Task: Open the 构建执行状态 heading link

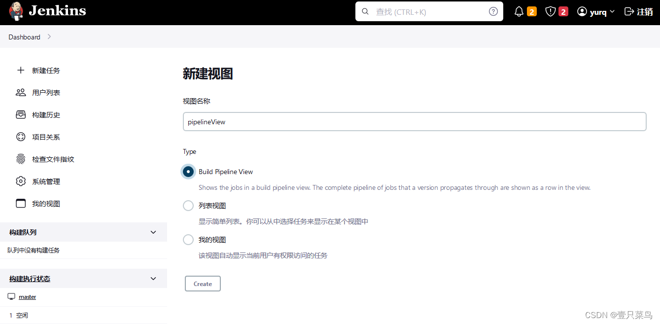Action: tap(30, 279)
